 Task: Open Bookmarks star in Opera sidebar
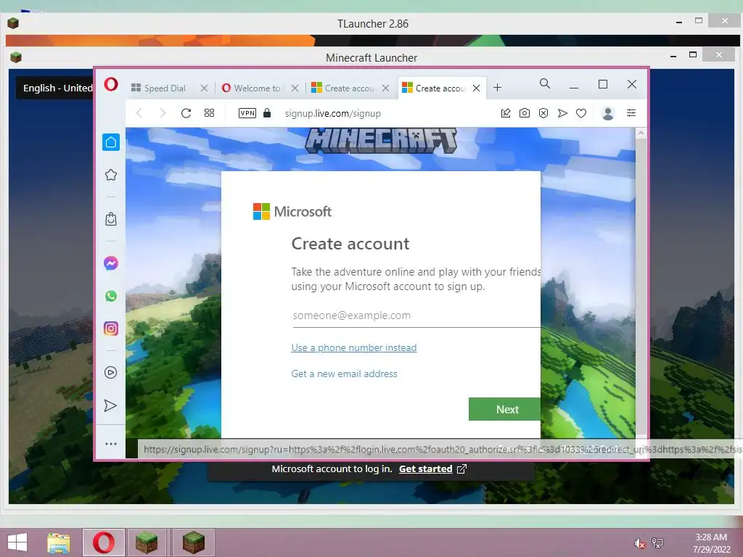click(111, 175)
